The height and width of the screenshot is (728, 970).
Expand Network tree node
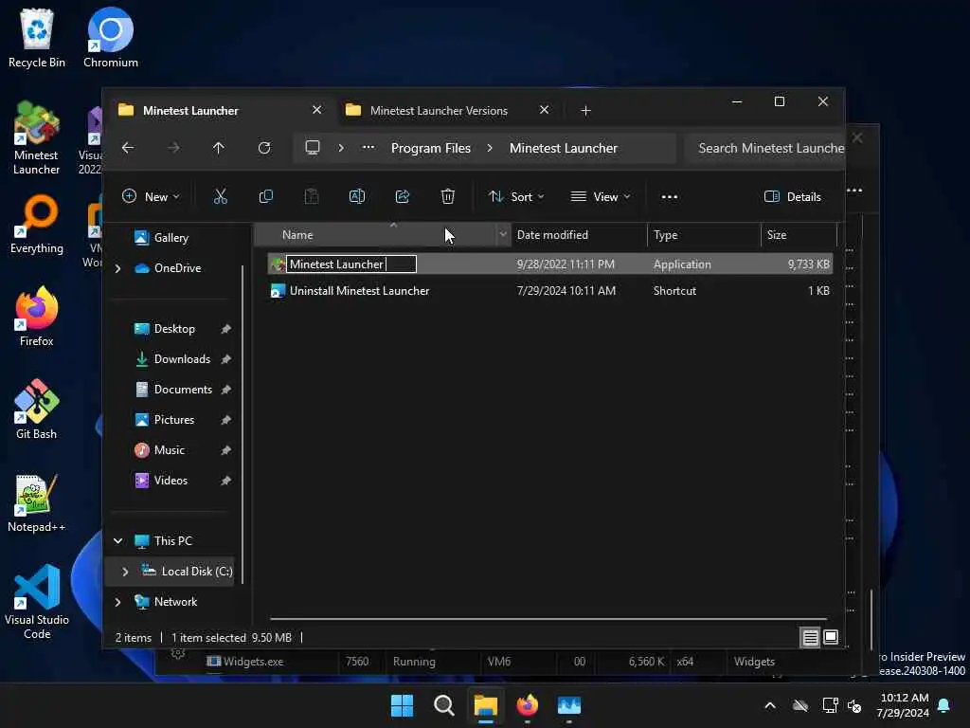point(117,602)
